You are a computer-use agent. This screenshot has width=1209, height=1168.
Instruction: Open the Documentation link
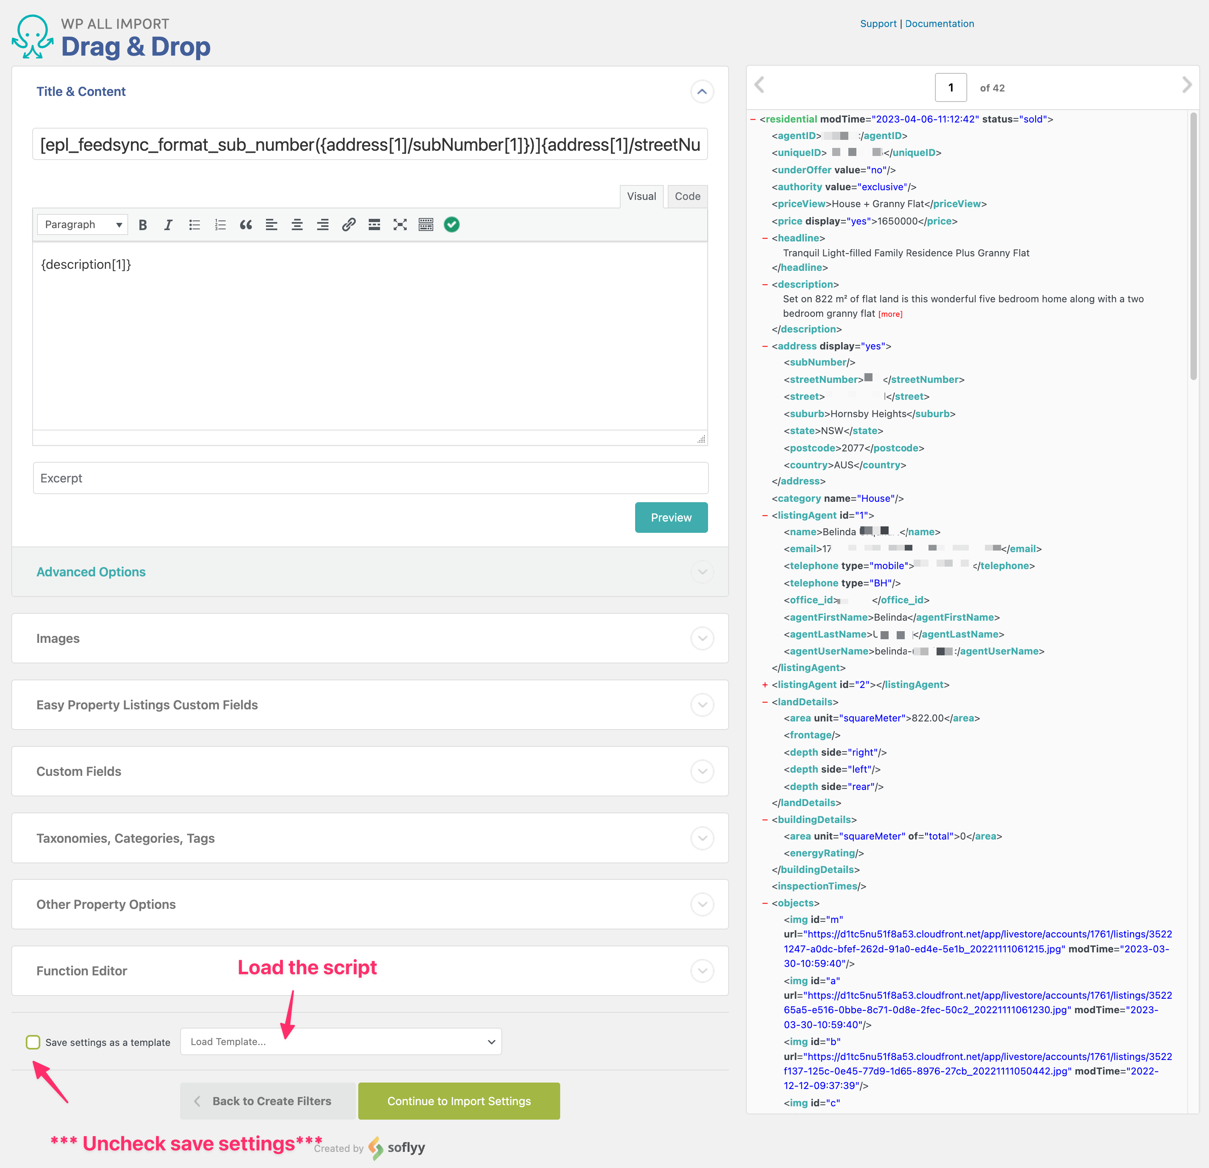939,23
